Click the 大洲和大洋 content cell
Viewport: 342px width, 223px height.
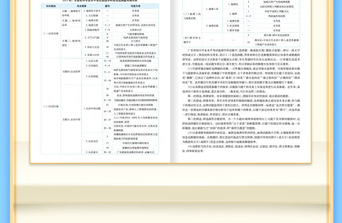click(136, 30)
